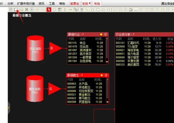Image resolution: width=174 pixels, height=123 pixels.
Task: Select the diagonal line drawing tool
Action: tap(87, 10)
